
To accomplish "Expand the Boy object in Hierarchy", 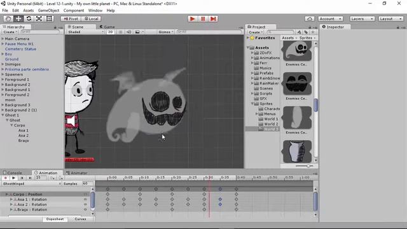I will pos(3,54).
